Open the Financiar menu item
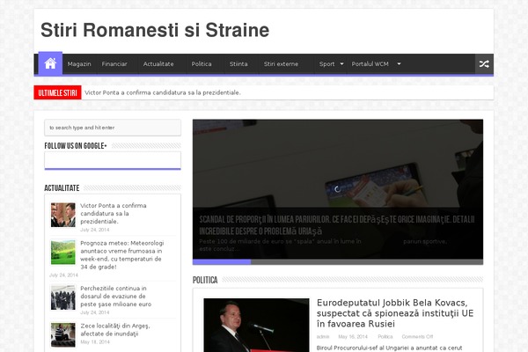The height and width of the screenshot is (352, 528). (x=114, y=64)
